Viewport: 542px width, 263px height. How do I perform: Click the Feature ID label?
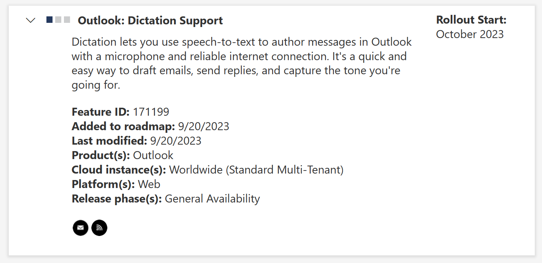pos(101,112)
